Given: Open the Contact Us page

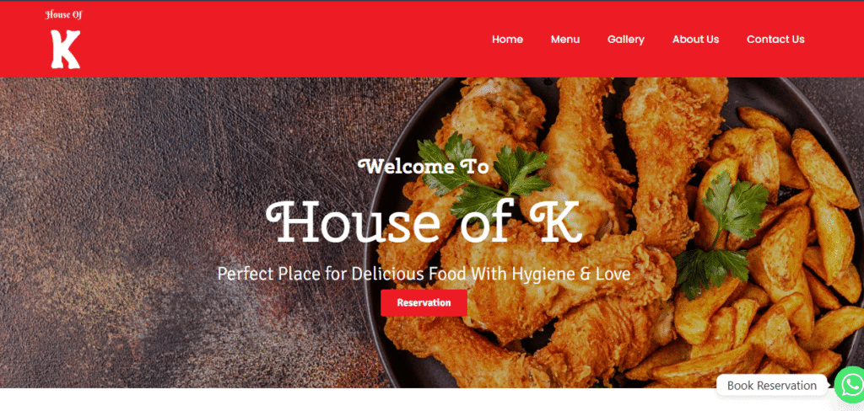Looking at the screenshot, I should click(x=775, y=39).
